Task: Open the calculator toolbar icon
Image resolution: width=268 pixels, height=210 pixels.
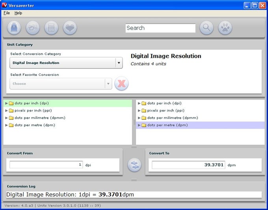Action: coord(51,28)
